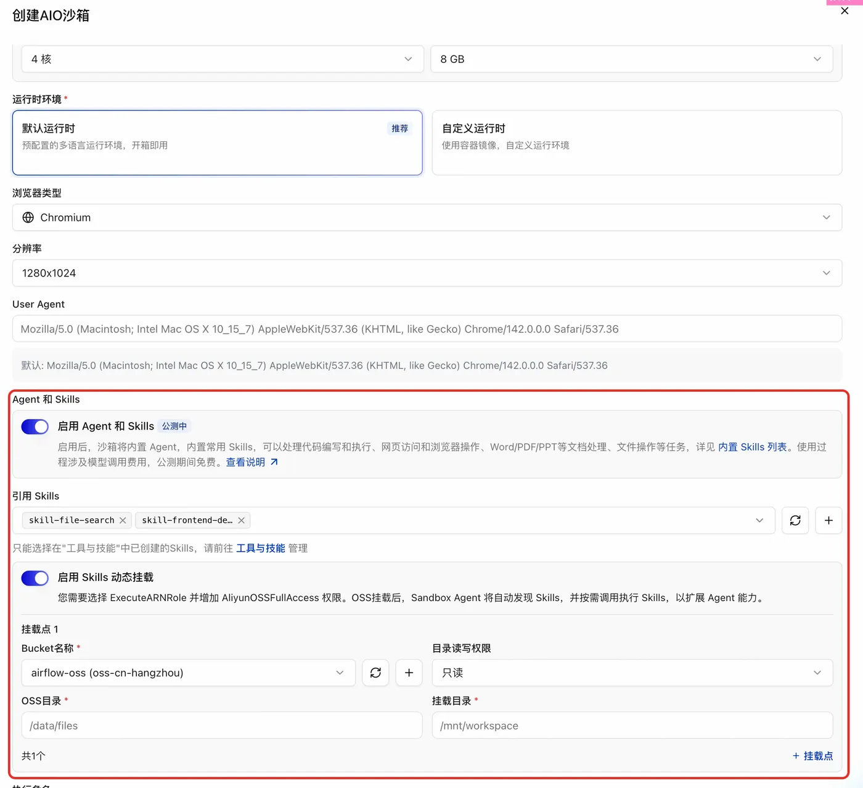Remove the skill-file-search tag

click(x=123, y=521)
